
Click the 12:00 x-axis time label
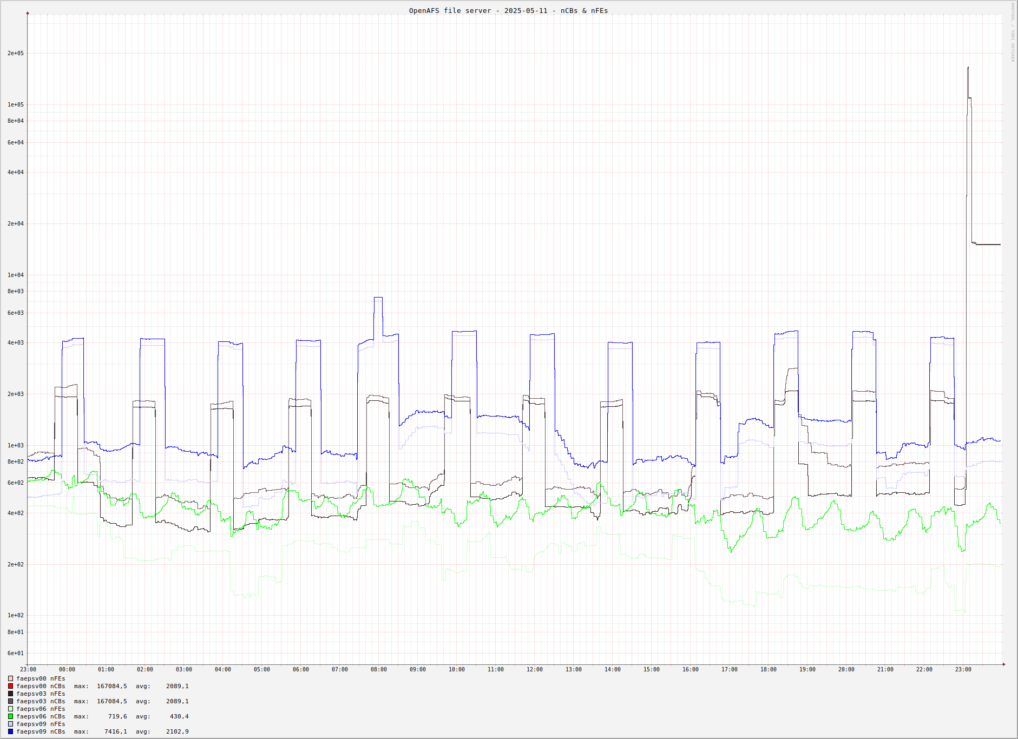[x=535, y=670]
